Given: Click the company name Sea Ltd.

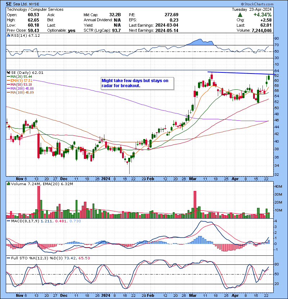Looking at the screenshot, I should pos(20,4).
